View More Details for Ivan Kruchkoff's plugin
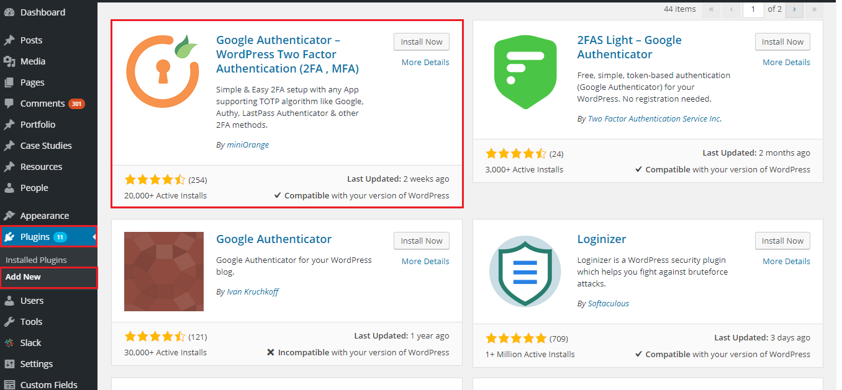This screenshot has height=390, width=842. click(x=425, y=262)
